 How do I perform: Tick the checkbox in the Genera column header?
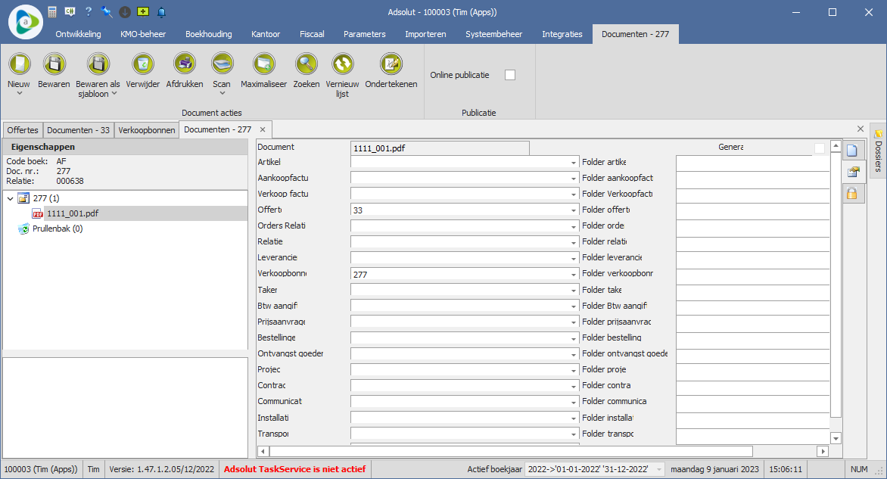(x=820, y=148)
